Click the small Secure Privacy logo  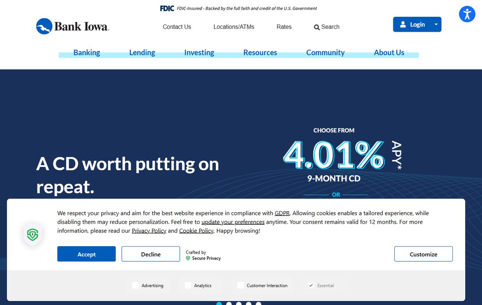pyautogui.click(x=188, y=258)
